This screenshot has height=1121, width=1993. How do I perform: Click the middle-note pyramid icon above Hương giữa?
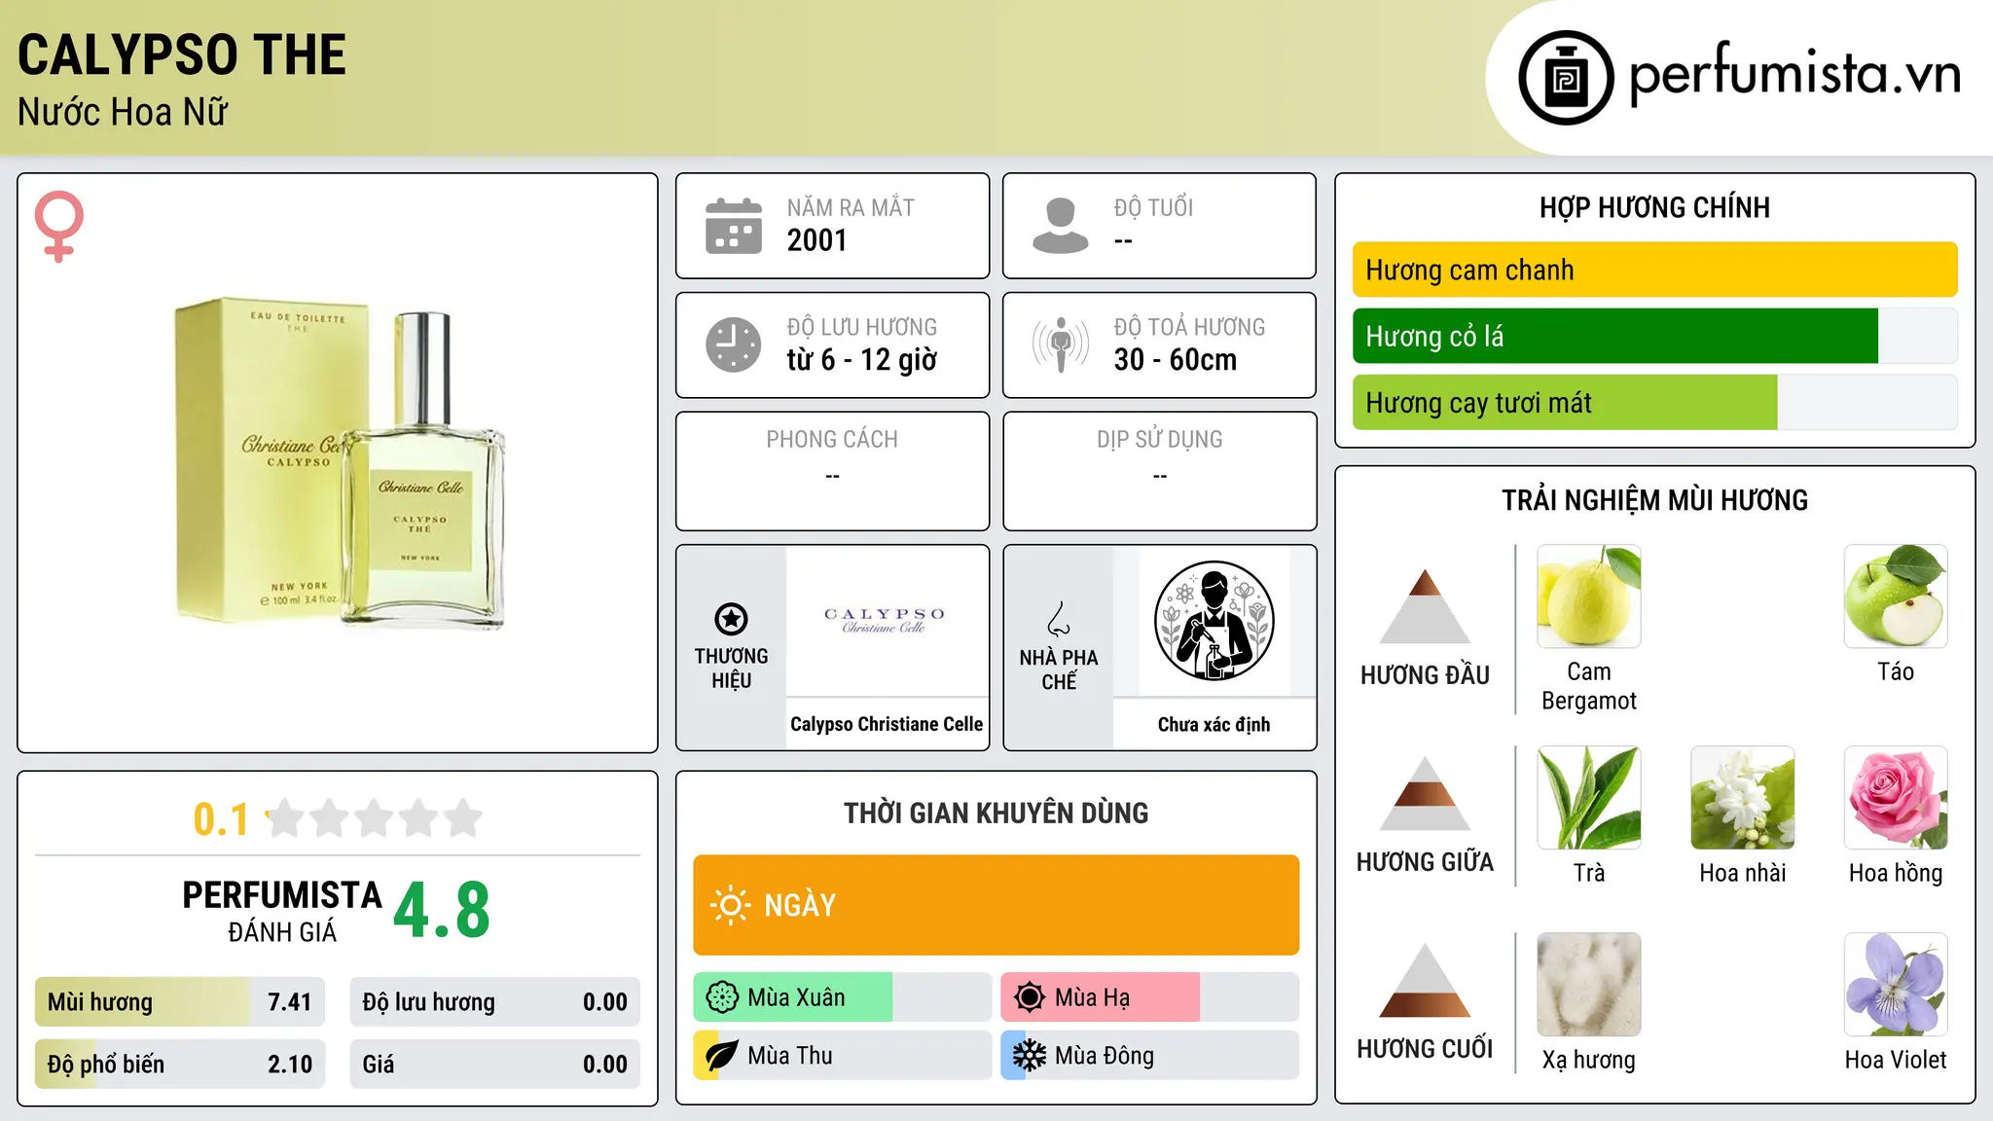(x=1425, y=793)
